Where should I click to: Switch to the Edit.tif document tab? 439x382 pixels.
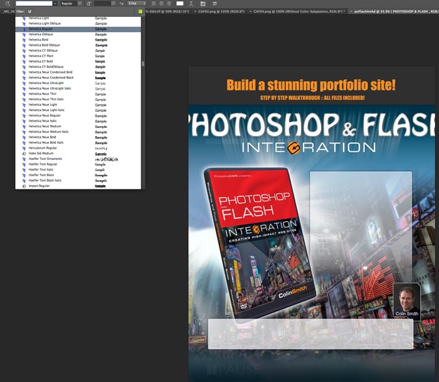(167, 11)
